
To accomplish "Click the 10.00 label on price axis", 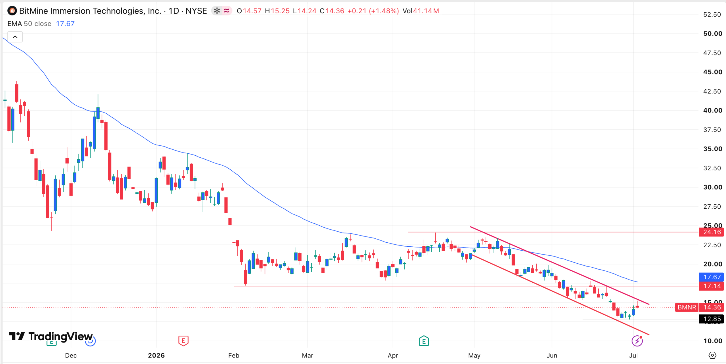I will click(713, 341).
